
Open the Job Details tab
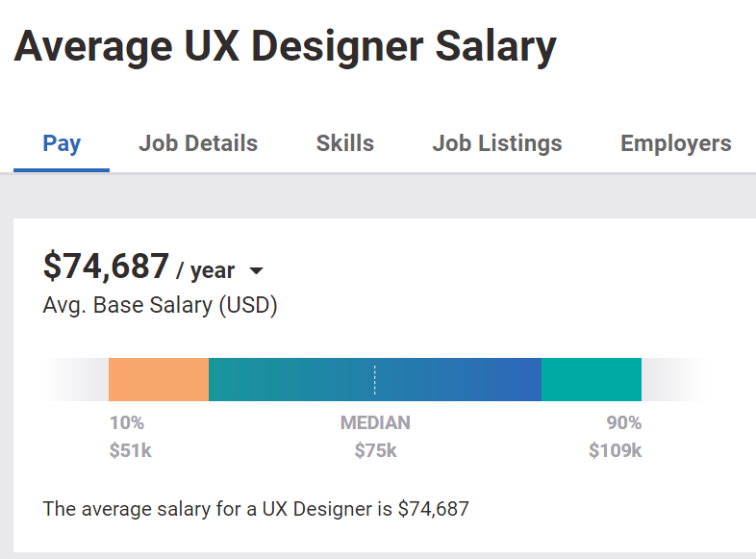[198, 144]
